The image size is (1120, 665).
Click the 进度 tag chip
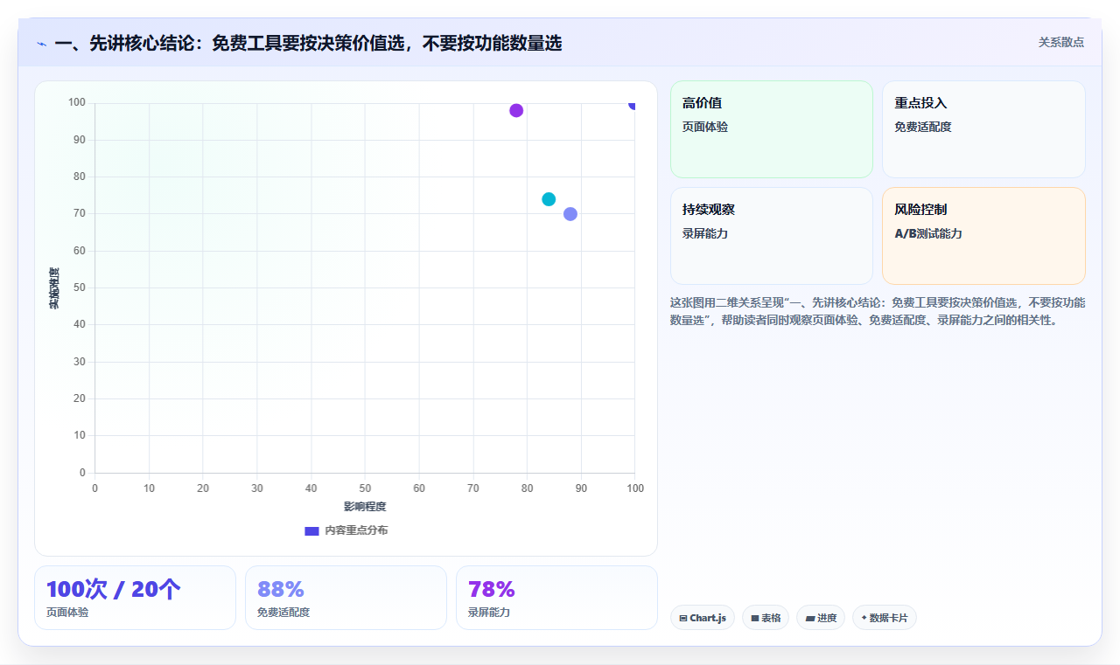(x=821, y=618)
